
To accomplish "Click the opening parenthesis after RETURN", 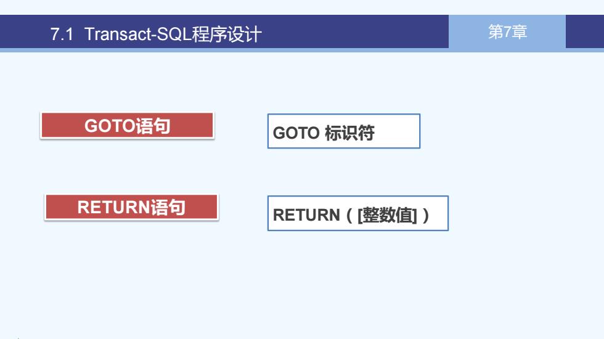I will click(349, 215).
